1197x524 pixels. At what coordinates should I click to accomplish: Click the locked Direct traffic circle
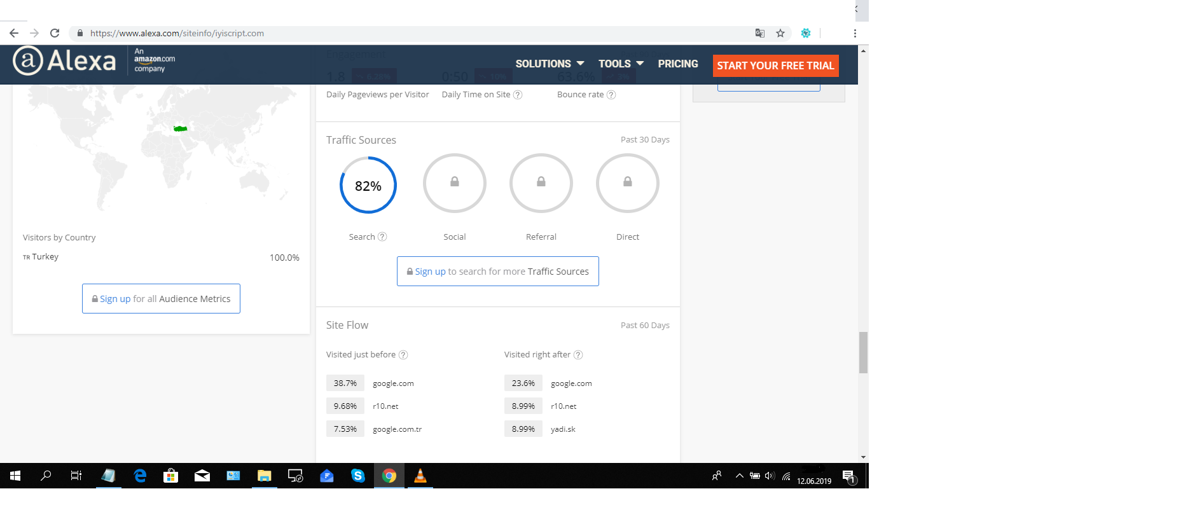[x=628, y=183]
